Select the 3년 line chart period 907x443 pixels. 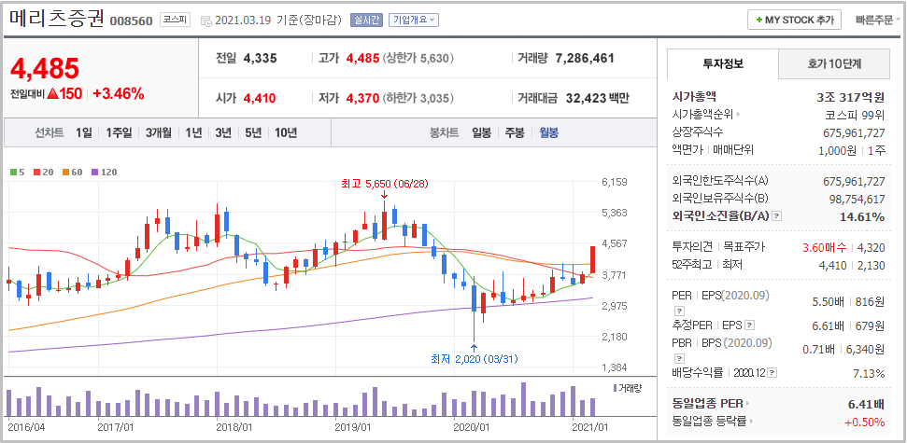(x=222, y=132)
